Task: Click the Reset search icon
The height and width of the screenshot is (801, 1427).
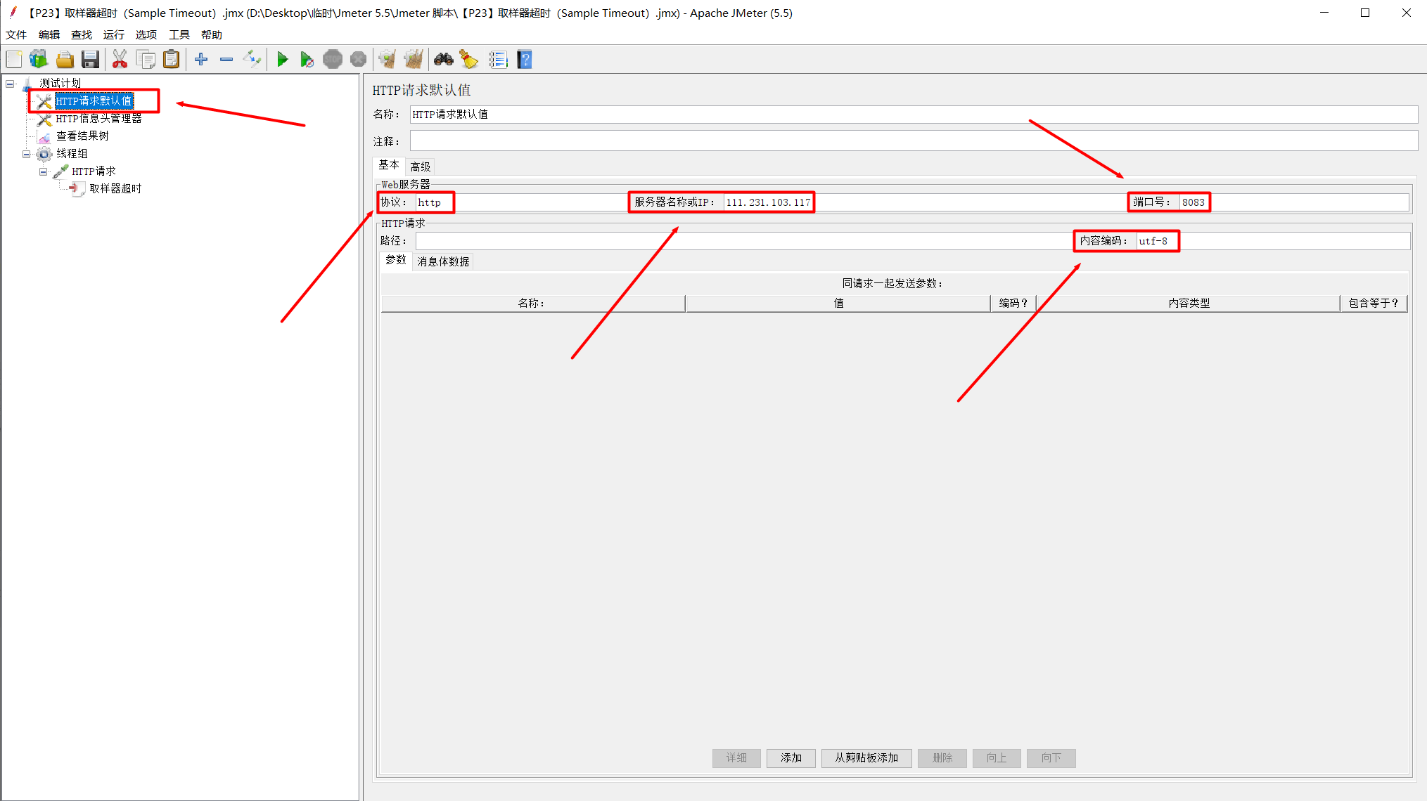Action: pos(469,60)
